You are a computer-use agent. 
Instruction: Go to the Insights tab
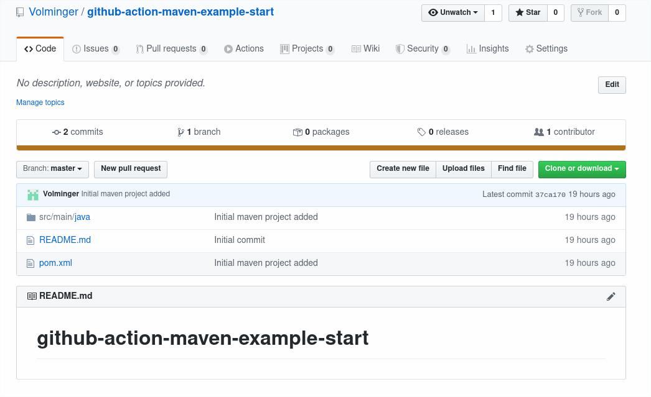(487, 48)
